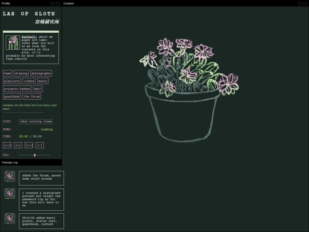Open the playlists page
The height and width of the screenshot is (232, 309).
(x=12, y=81)
